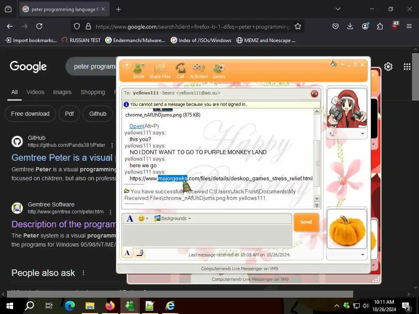Click the info icon on not-signed-in notice
Image resolution: width=419 pixels, height=314 pixels.
click(126, 104)
